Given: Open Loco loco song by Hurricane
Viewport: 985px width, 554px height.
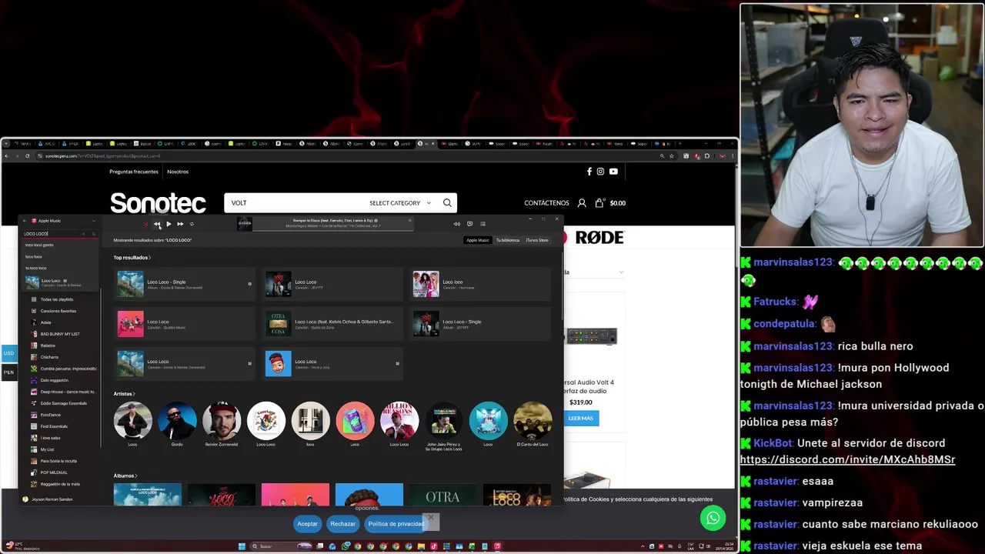Looking at the screenshot, I should point(481,284).
